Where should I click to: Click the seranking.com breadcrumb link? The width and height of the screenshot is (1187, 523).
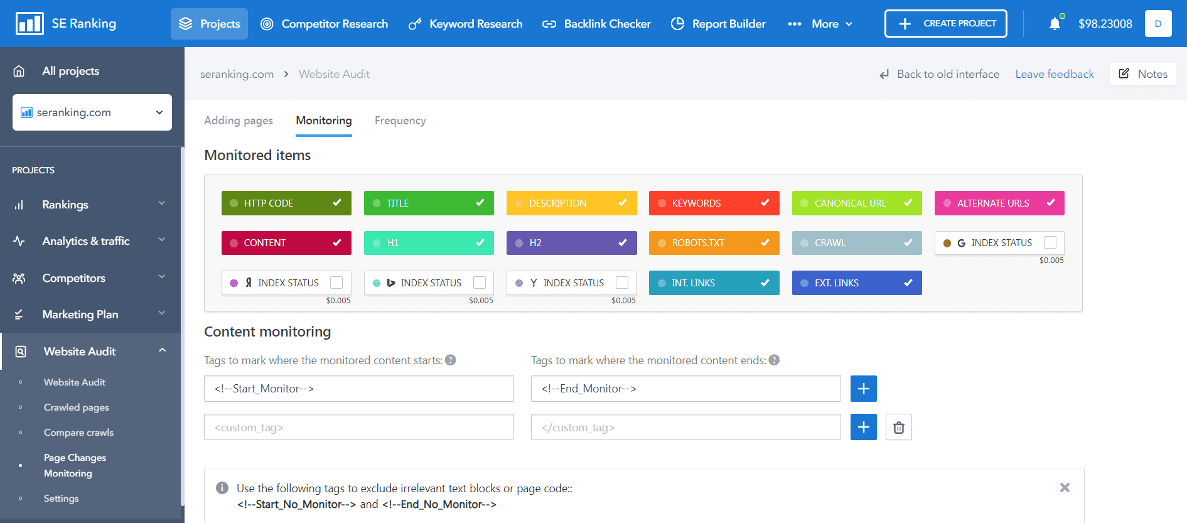(237, 74)
